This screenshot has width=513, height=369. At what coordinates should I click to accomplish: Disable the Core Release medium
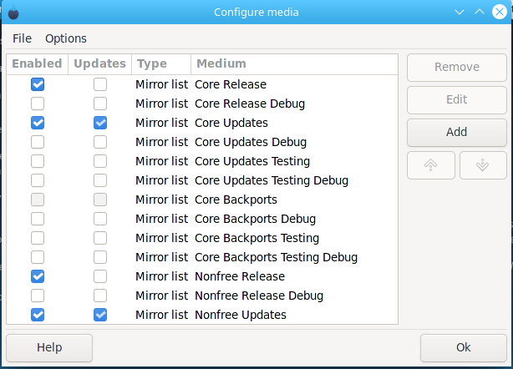click(x=38, y=84)
